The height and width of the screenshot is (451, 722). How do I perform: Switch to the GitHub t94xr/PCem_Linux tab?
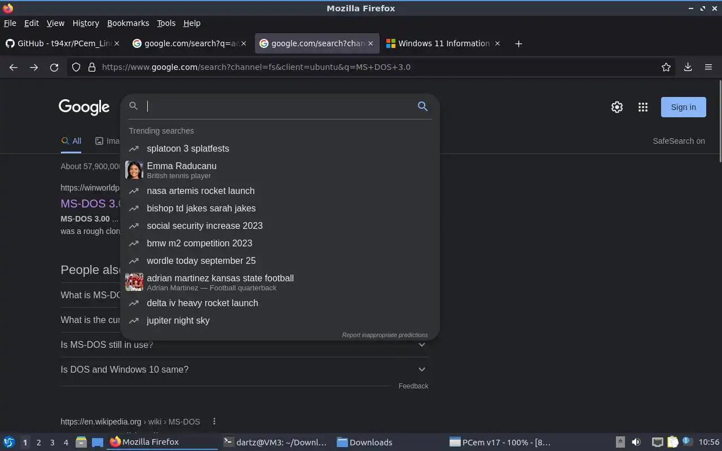62,43
